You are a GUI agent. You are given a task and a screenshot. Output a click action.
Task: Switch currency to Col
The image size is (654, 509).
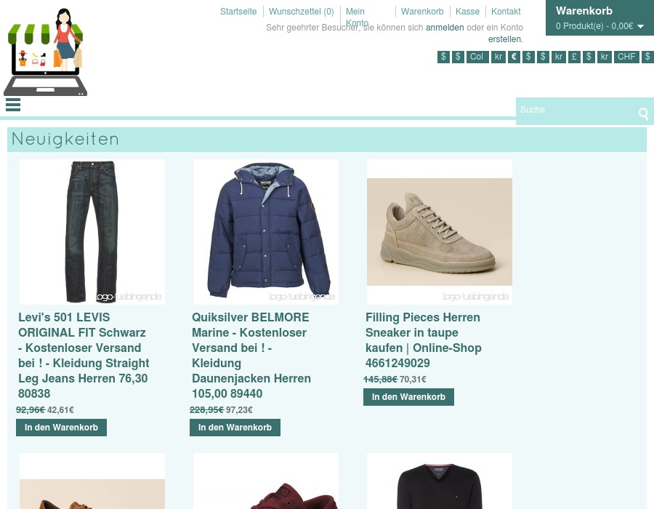pyautogui.click(x=477, y=57)
